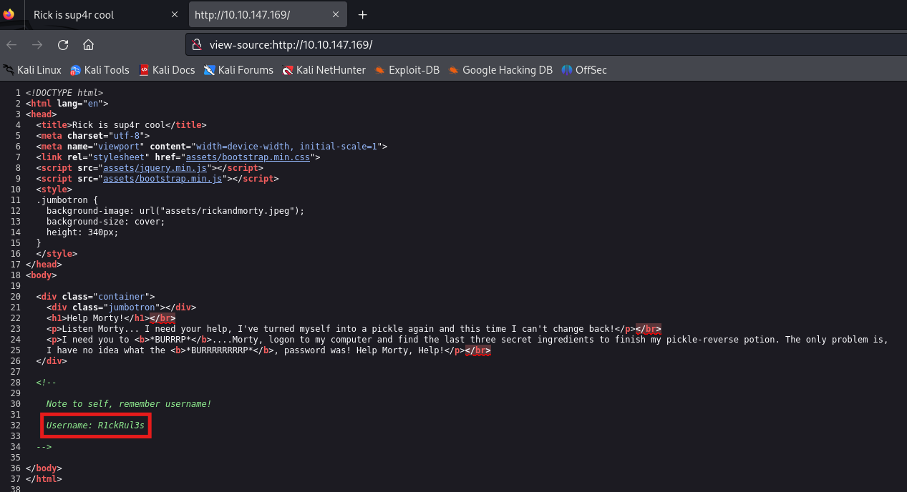This screenshot has height=492, width=907.
Task: Follow the assets/jquery.min.js source link
Action: coord(155,168)
